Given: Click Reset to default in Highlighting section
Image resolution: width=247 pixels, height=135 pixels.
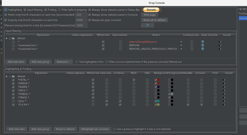Looking at the screenshot, I should coord(65,129).
